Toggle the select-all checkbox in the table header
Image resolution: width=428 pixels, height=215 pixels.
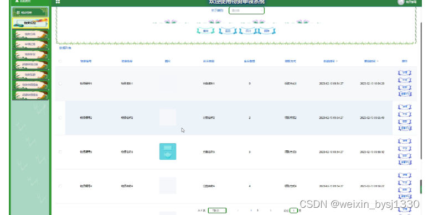60,61
